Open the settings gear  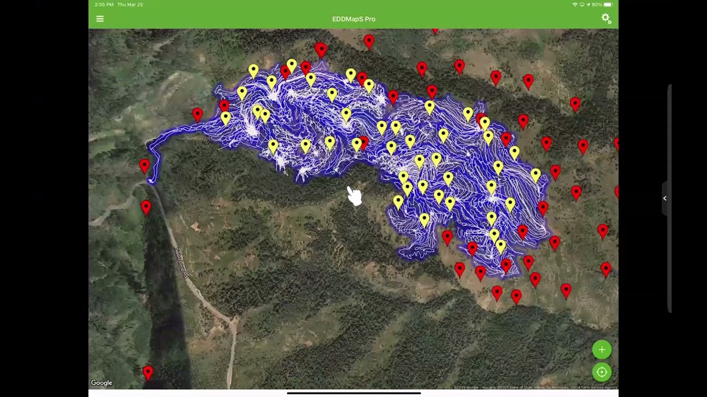click(606, 19)
